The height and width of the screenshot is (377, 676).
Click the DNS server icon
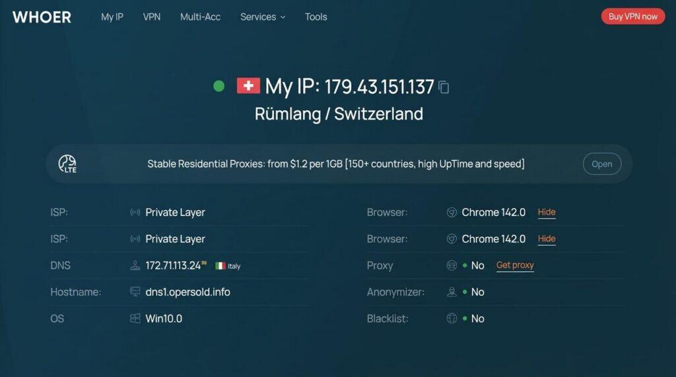tap(135, 265)
